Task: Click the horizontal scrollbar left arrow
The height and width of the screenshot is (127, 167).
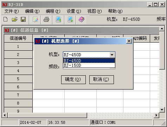Action: [x=5, y=115]
